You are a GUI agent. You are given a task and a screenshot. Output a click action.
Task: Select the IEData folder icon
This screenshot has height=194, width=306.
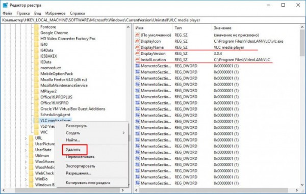[x=36, y=62]
